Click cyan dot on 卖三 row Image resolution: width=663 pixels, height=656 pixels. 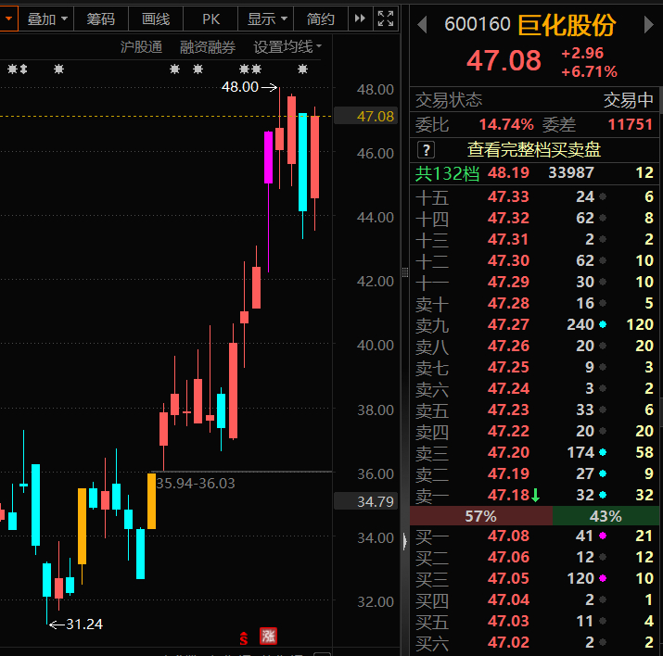[603, 452]
